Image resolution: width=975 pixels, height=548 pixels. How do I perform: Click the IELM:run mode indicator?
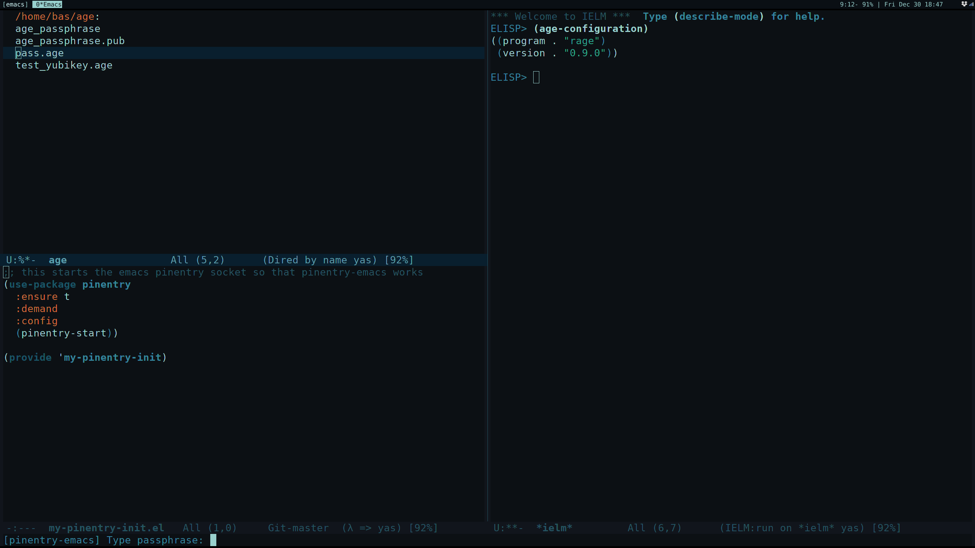[749, 528]
